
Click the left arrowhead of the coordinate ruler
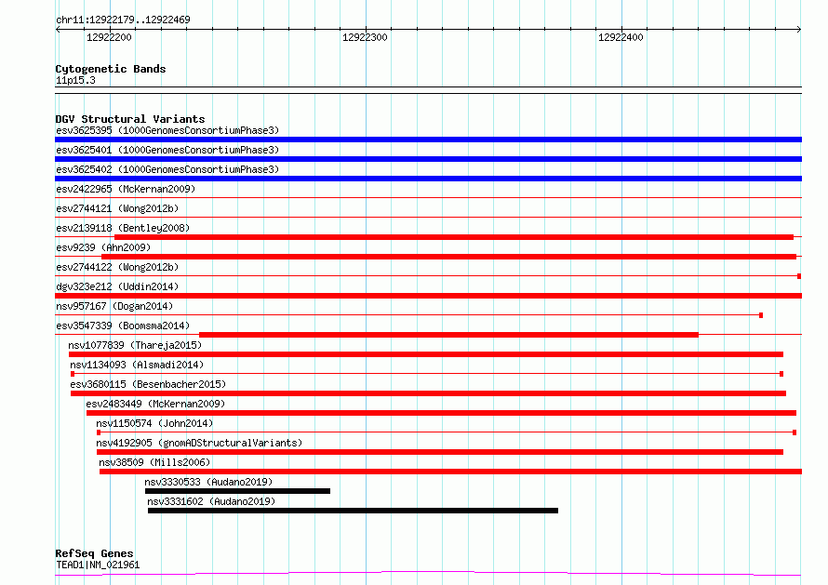click(58, 30)
